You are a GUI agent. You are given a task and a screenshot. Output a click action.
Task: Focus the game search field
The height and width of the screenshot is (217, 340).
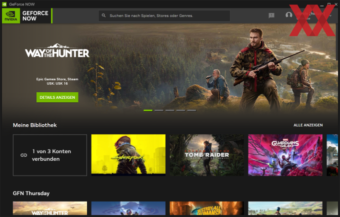[164, 15]
